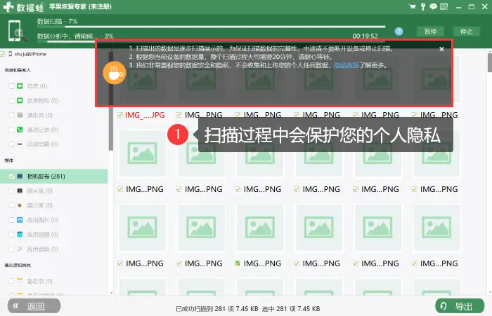This screenshot has height=316, width=492.
Task: Click the 备忘录和其他 section header
Action: point(18,266)
